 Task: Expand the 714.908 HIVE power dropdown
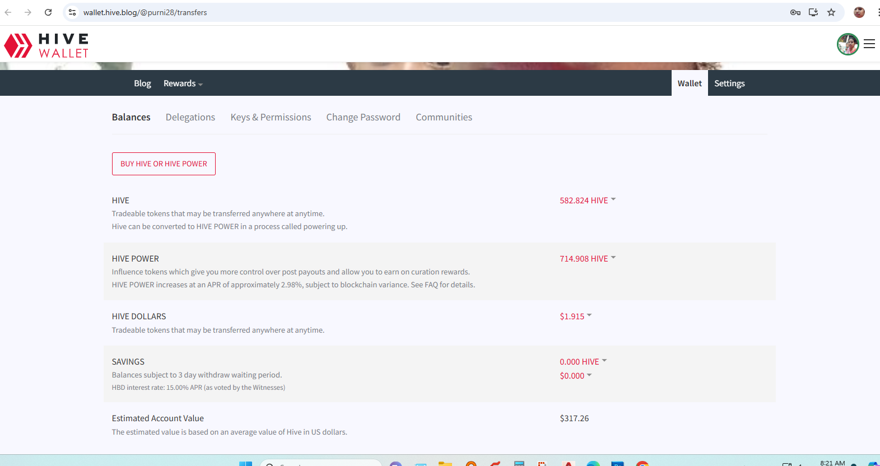(x=588, y=259)
